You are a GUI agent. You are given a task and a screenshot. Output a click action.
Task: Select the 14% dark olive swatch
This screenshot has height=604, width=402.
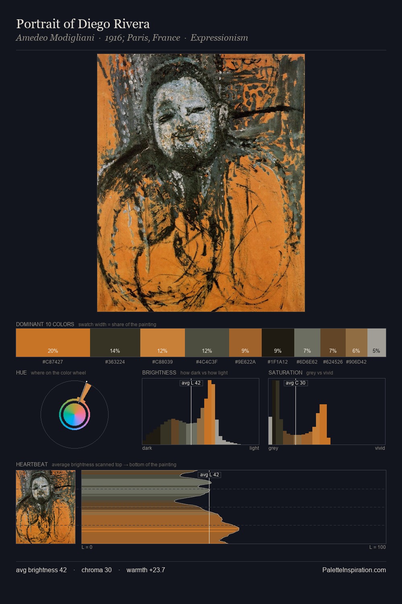tap(115, 343)
